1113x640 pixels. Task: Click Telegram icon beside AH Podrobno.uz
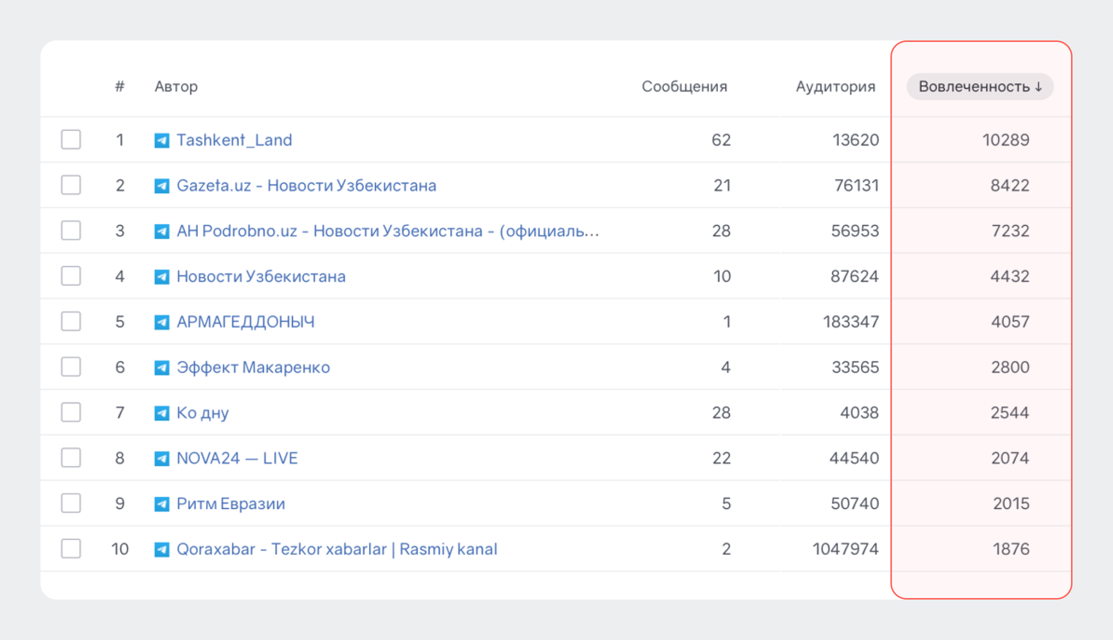[x=162, y=231]
